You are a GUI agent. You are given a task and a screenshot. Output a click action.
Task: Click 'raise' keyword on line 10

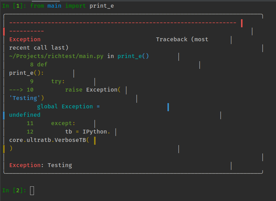(x=74, y=90)
